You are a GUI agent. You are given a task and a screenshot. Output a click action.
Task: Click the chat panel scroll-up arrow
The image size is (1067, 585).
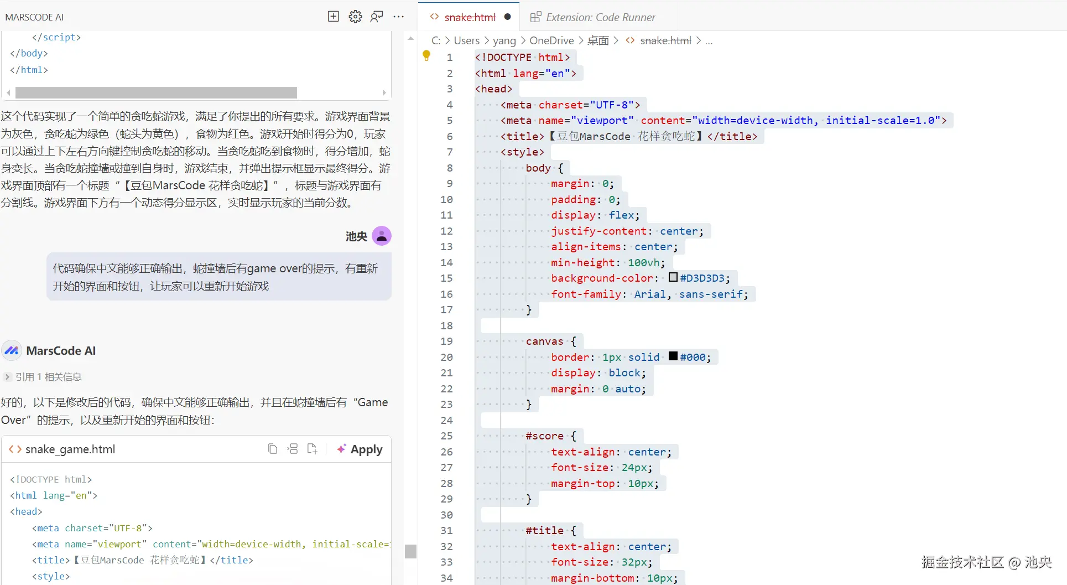tap(410, 38)
